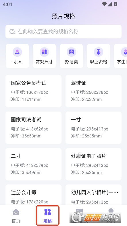The image size is (127, 226).
Task: Focus the spec name search field
Action: 63,31
